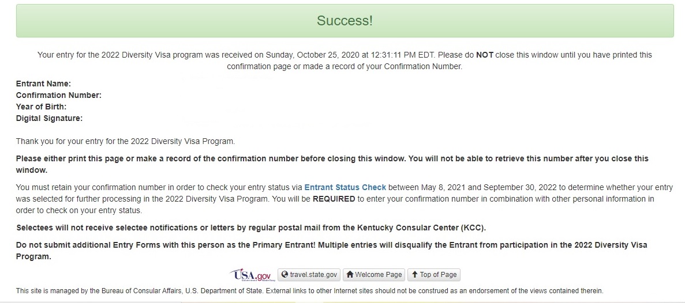Screen dimensions: 685x303
Task: Click the green Success! banner
Action: 345,21
